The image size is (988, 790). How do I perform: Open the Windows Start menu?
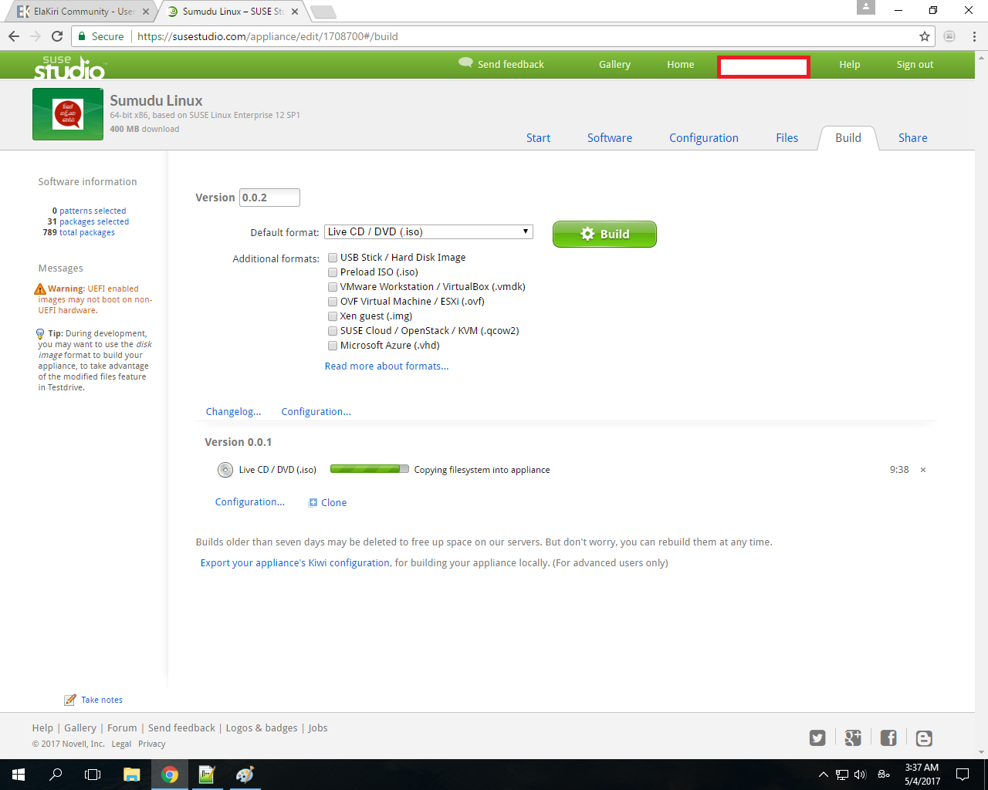click(x=19, y=775)
